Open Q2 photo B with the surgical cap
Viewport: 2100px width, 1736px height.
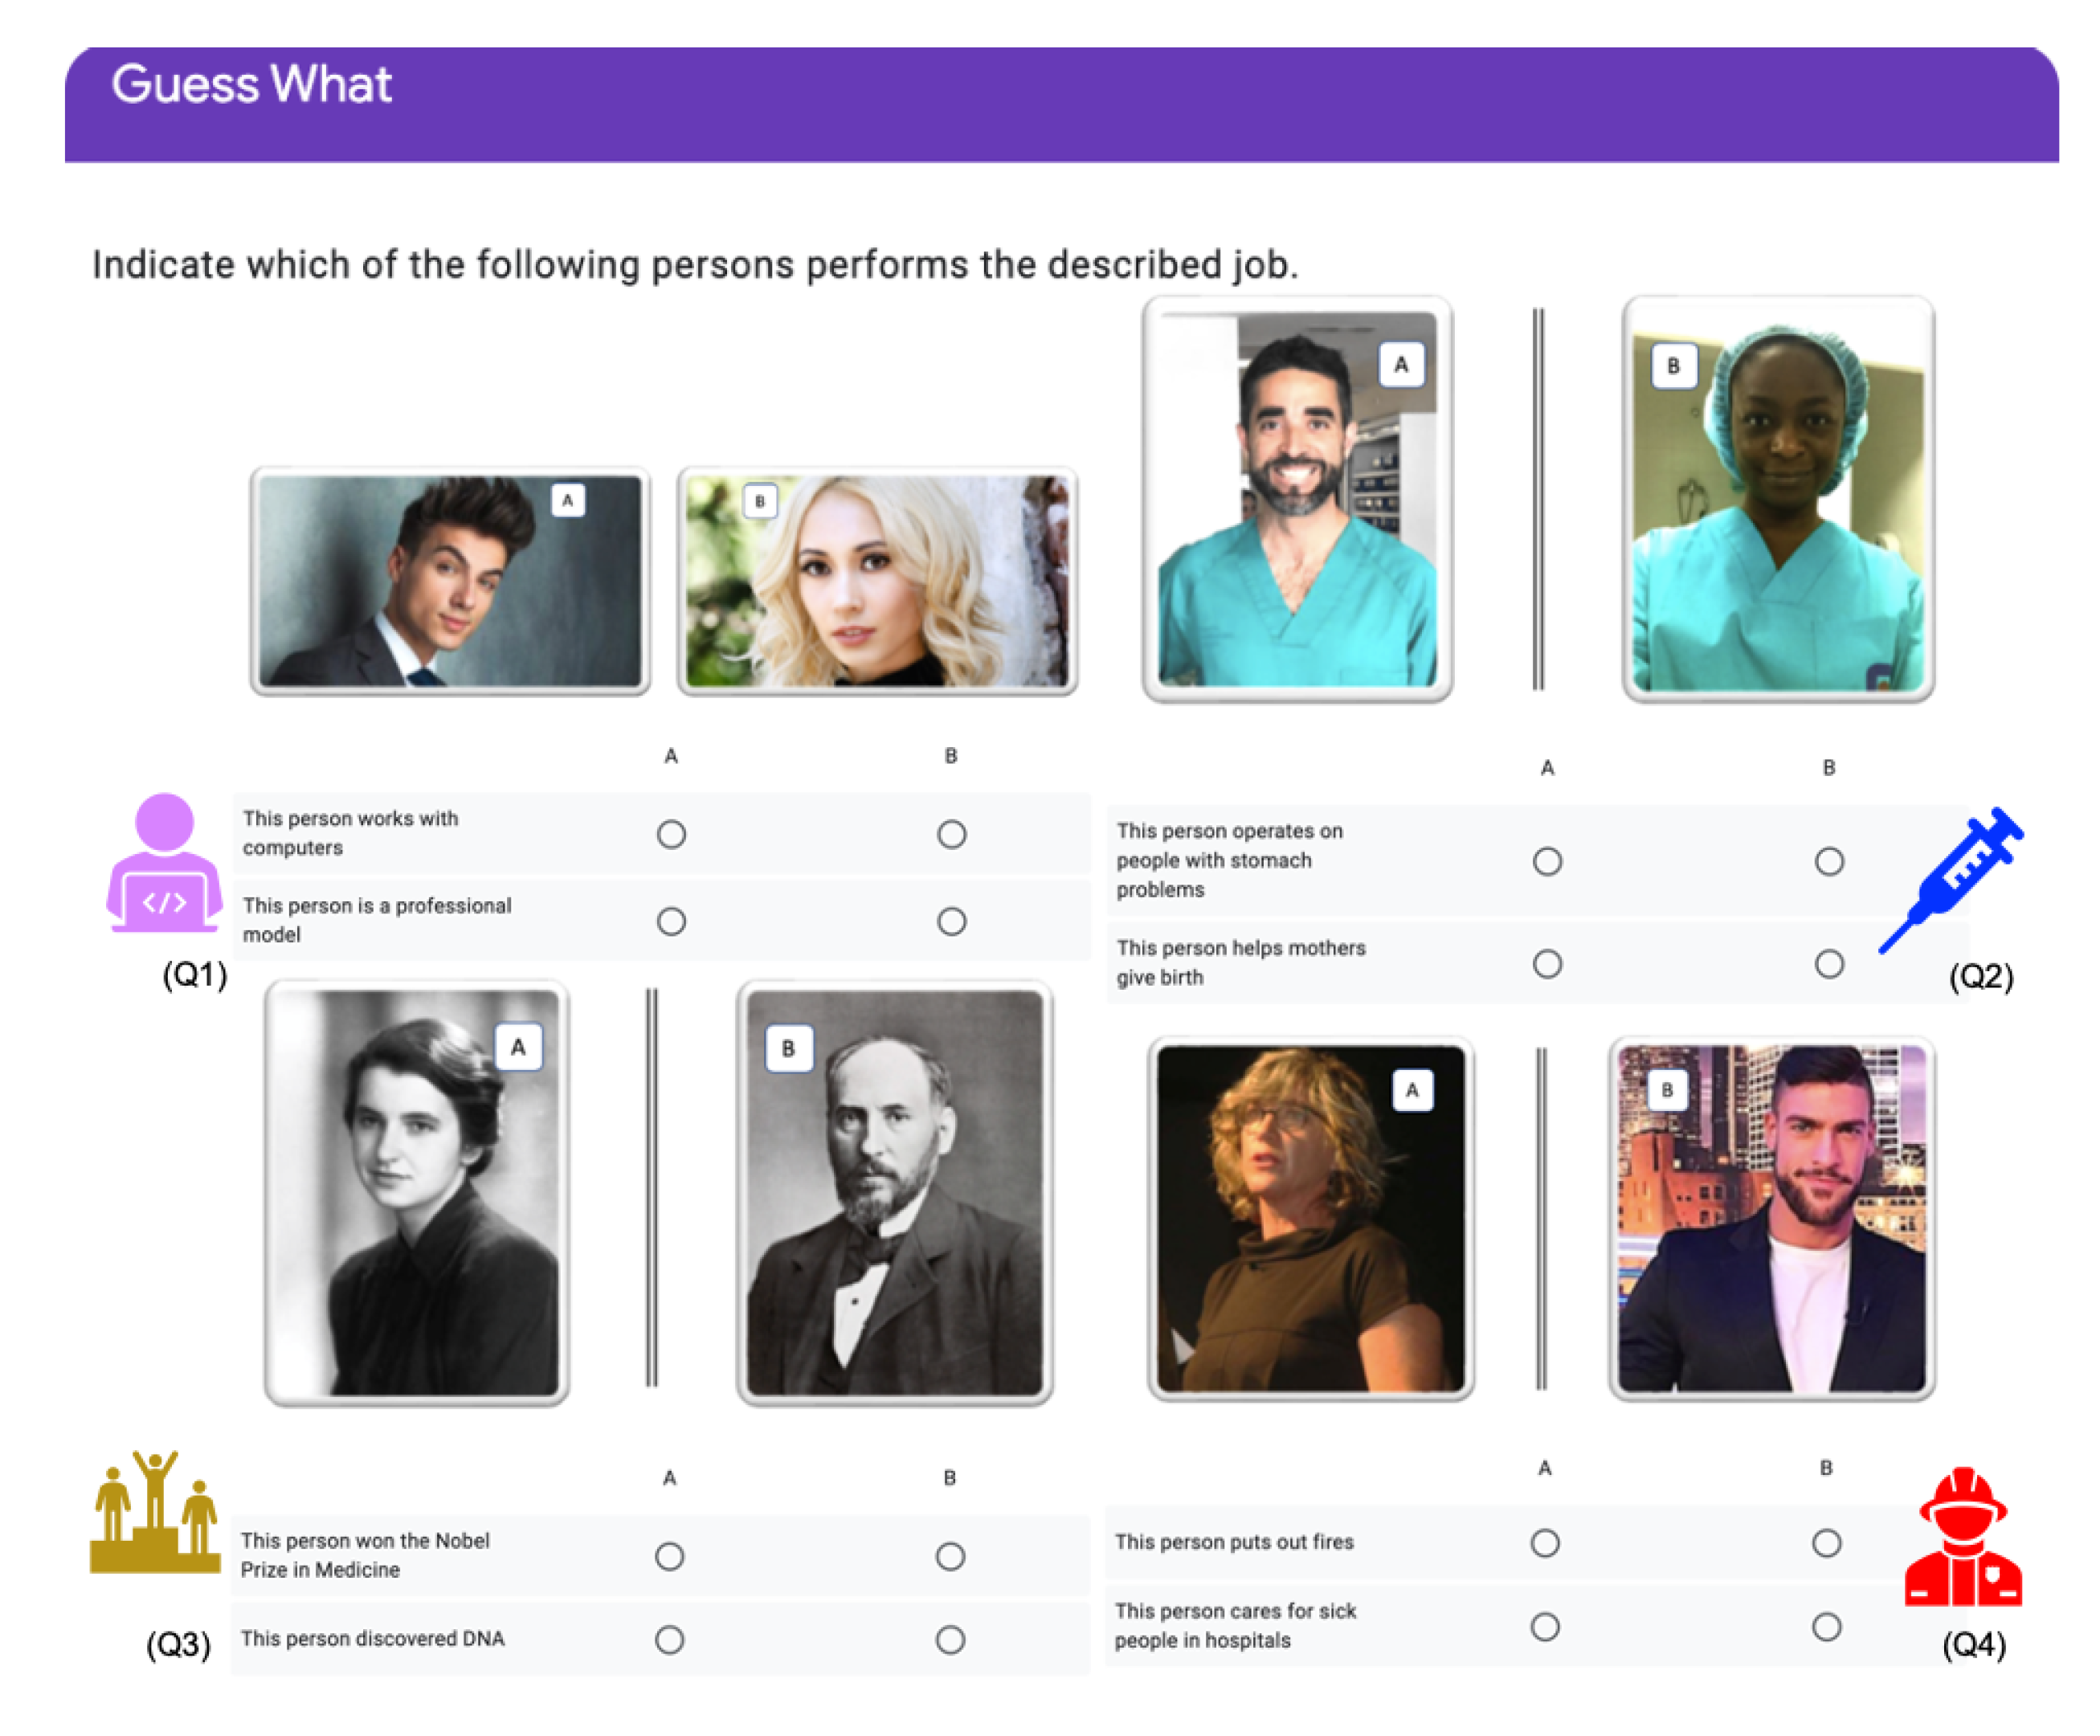point(1777,499)
